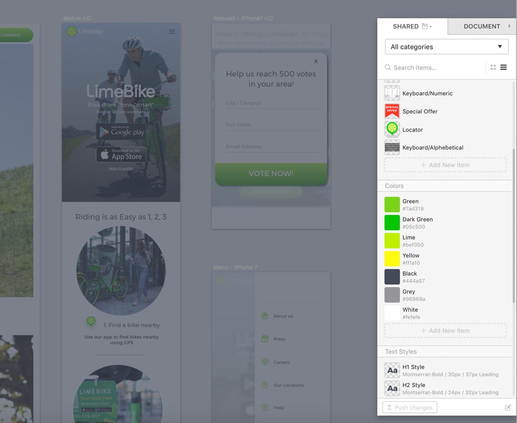Screen dimensions: 517x423
Task: Click green LIMEBIKE button on left artboard
Action: coord(16,35)
